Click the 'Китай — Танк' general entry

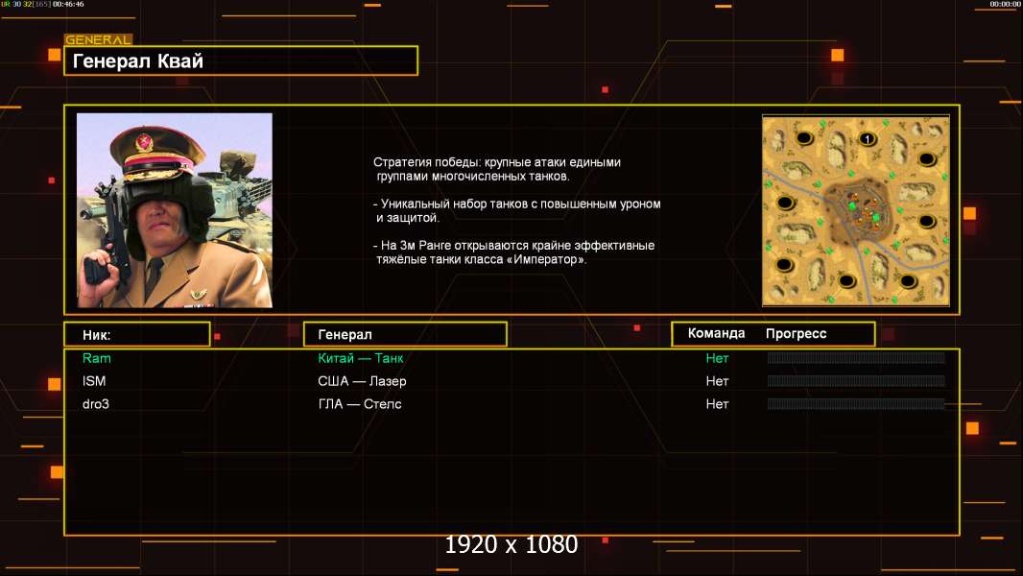point(360,358)
